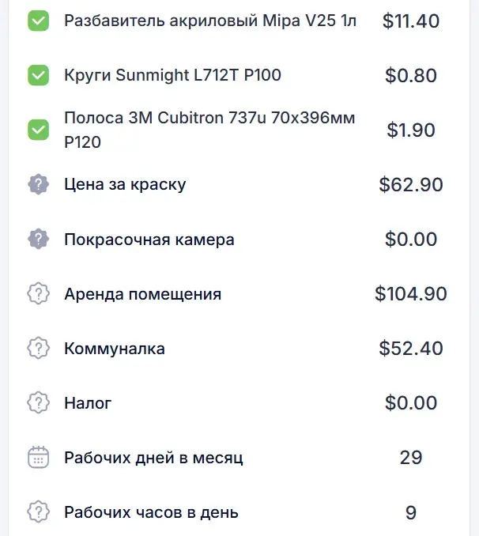Click the badge icon next to Покрасочная камера

(39, 239)
